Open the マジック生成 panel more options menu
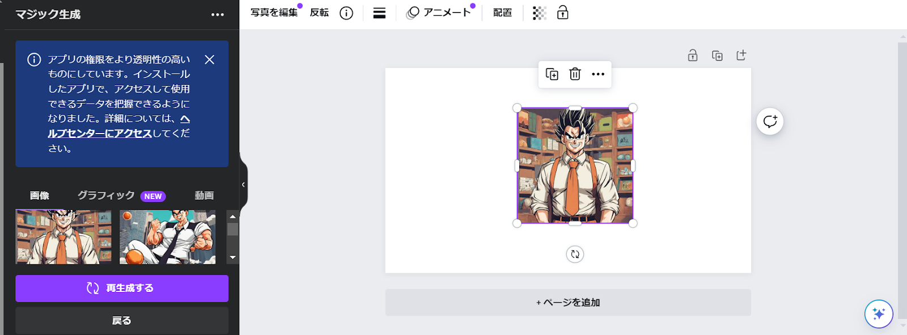Image resolution: width=907 pixels, height=335 pixels. coord(218,15)
